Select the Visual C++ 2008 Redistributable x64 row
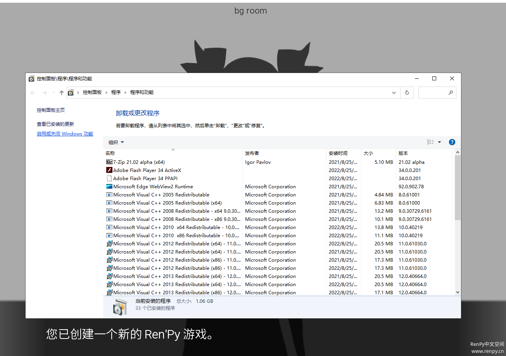Viewport: 506px width, 356px height. click(x=278, y=211)
